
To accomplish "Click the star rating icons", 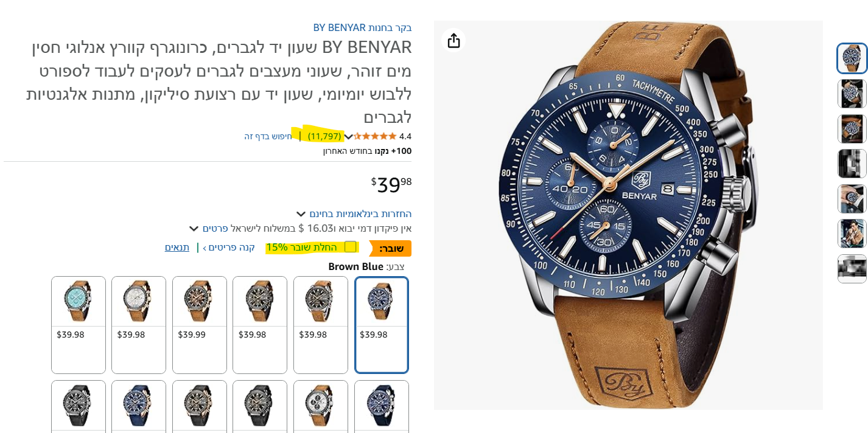I will click(375, 136).
